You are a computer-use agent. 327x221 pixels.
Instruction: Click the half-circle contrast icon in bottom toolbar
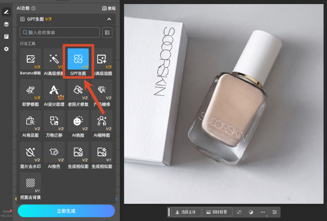(x=251, y=212)
